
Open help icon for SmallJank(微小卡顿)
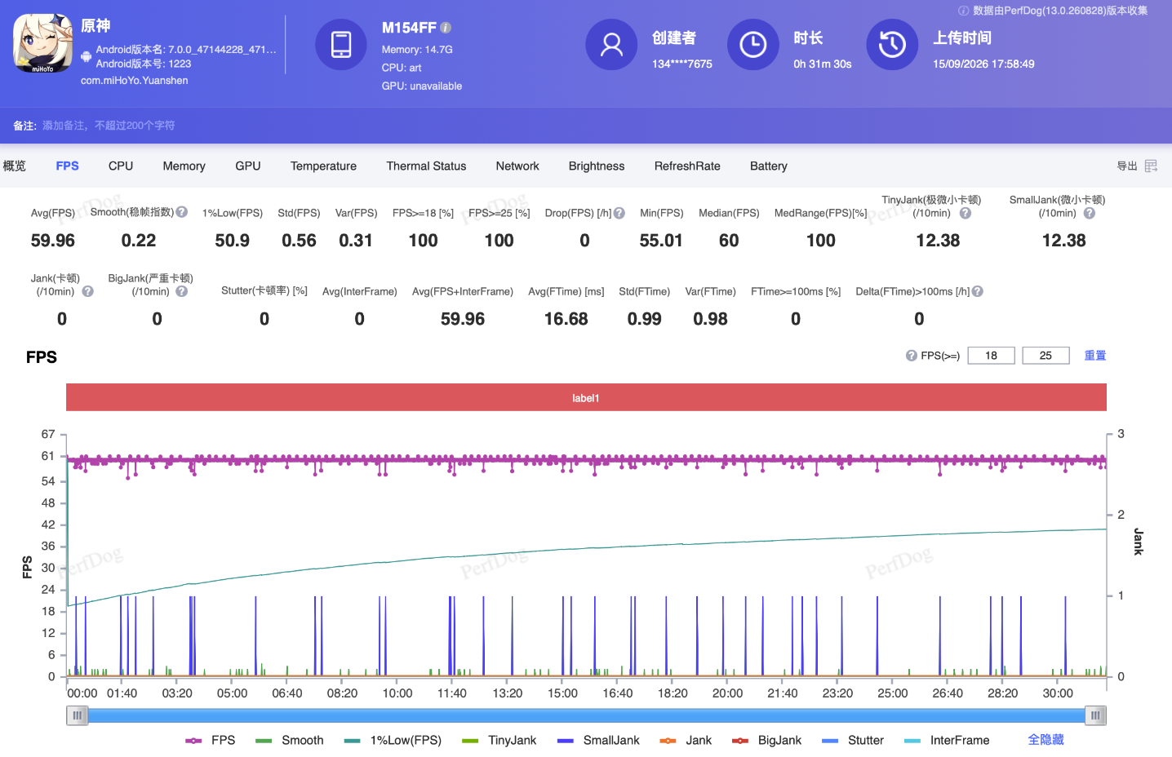point(1090,213)
